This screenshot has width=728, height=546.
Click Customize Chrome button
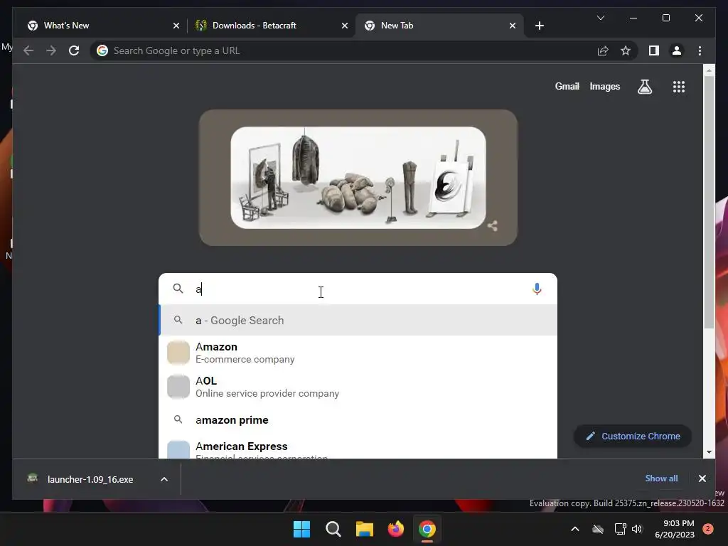(633, 436)
